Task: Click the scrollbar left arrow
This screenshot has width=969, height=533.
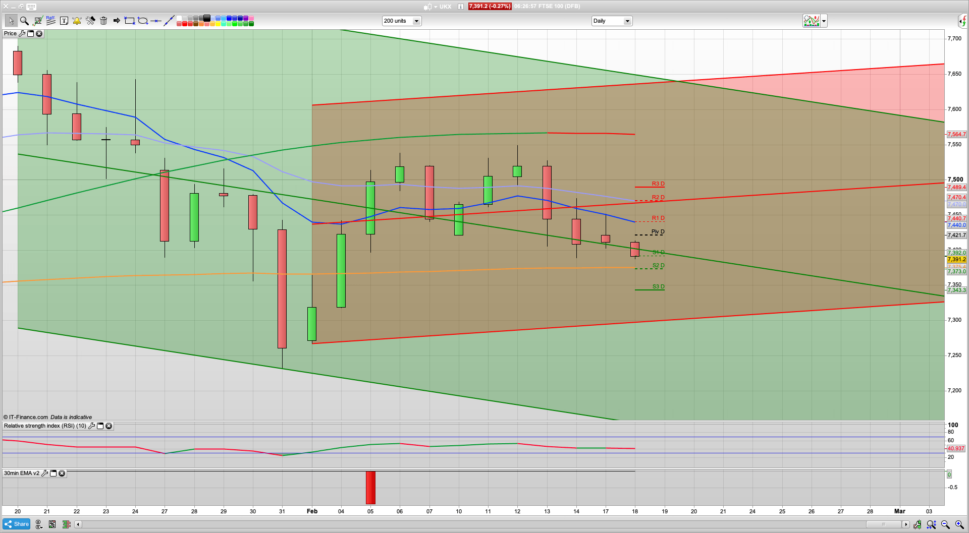Action: click(x=78, y=524)
